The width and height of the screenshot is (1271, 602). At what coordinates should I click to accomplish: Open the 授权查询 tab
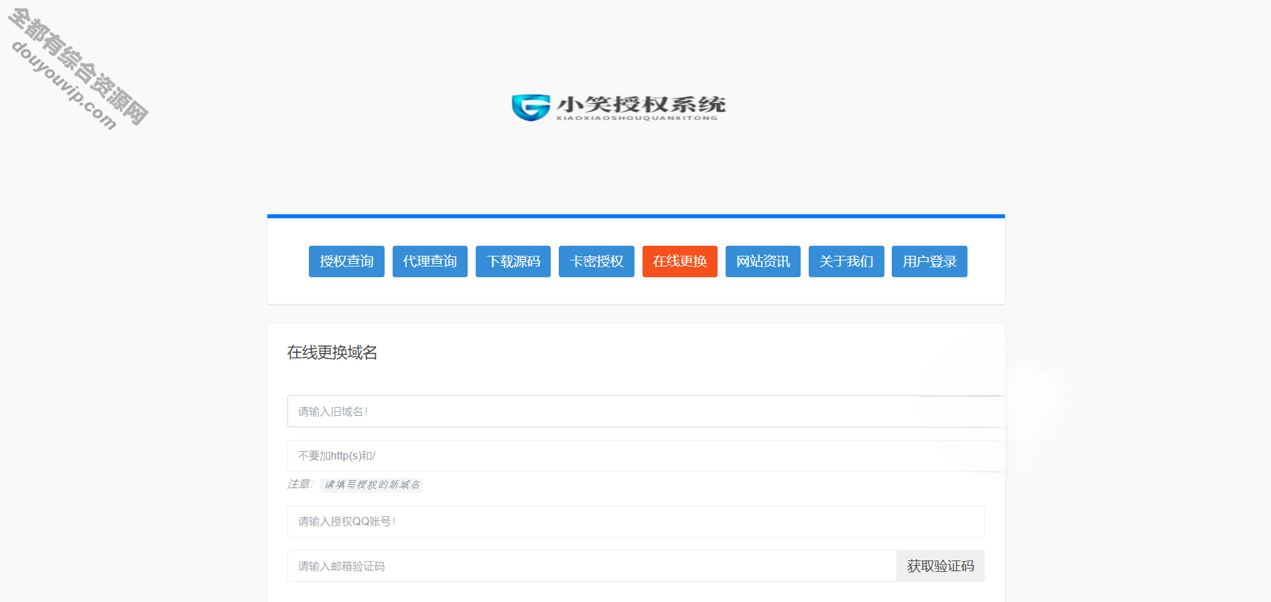pos(346,261)
